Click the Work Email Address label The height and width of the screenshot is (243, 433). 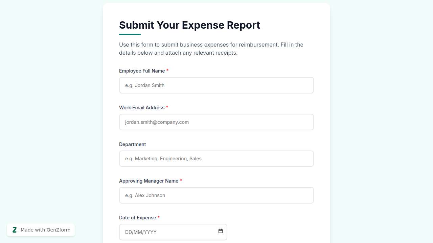[141, 108]
